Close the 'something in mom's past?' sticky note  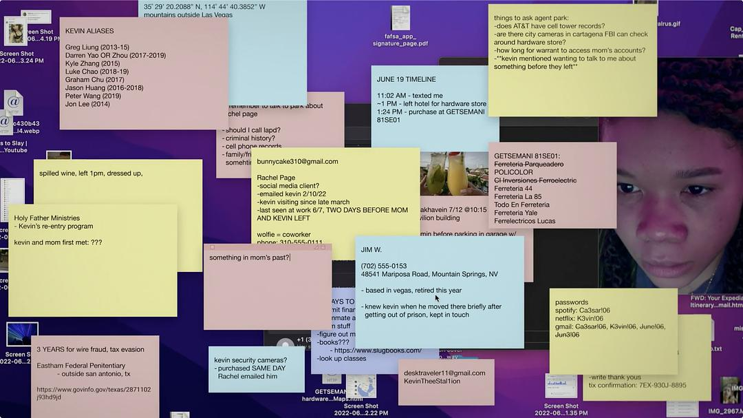pos(212,247)
